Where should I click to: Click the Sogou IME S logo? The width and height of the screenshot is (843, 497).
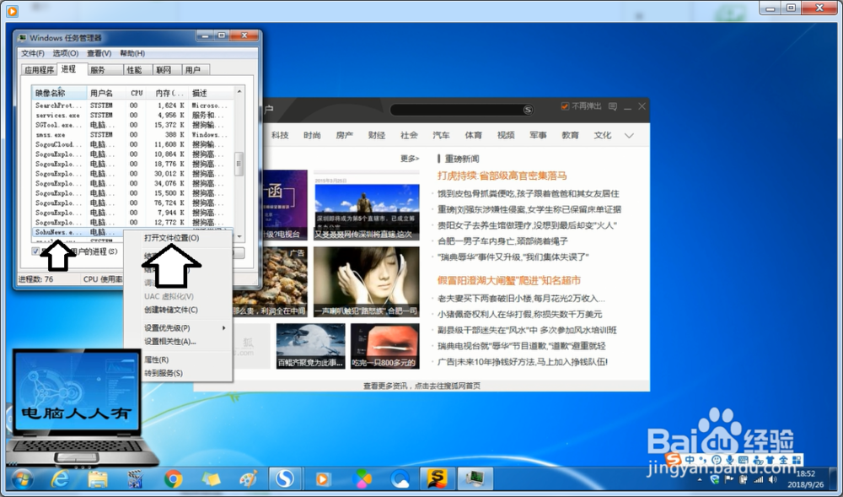click(673, 460)
